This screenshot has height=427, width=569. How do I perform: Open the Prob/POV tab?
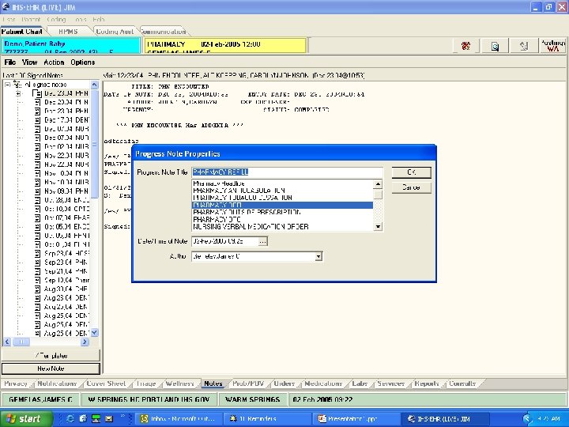pyautogui.click(x=248, y=384)
